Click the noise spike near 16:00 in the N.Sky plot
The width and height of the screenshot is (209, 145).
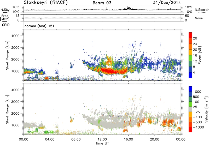[x=129, y=8]
